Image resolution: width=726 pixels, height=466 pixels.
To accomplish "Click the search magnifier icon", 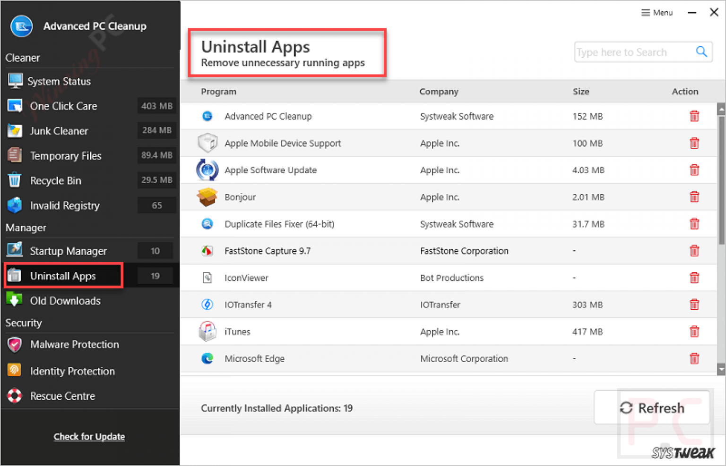I will click(x=701, y=52).
